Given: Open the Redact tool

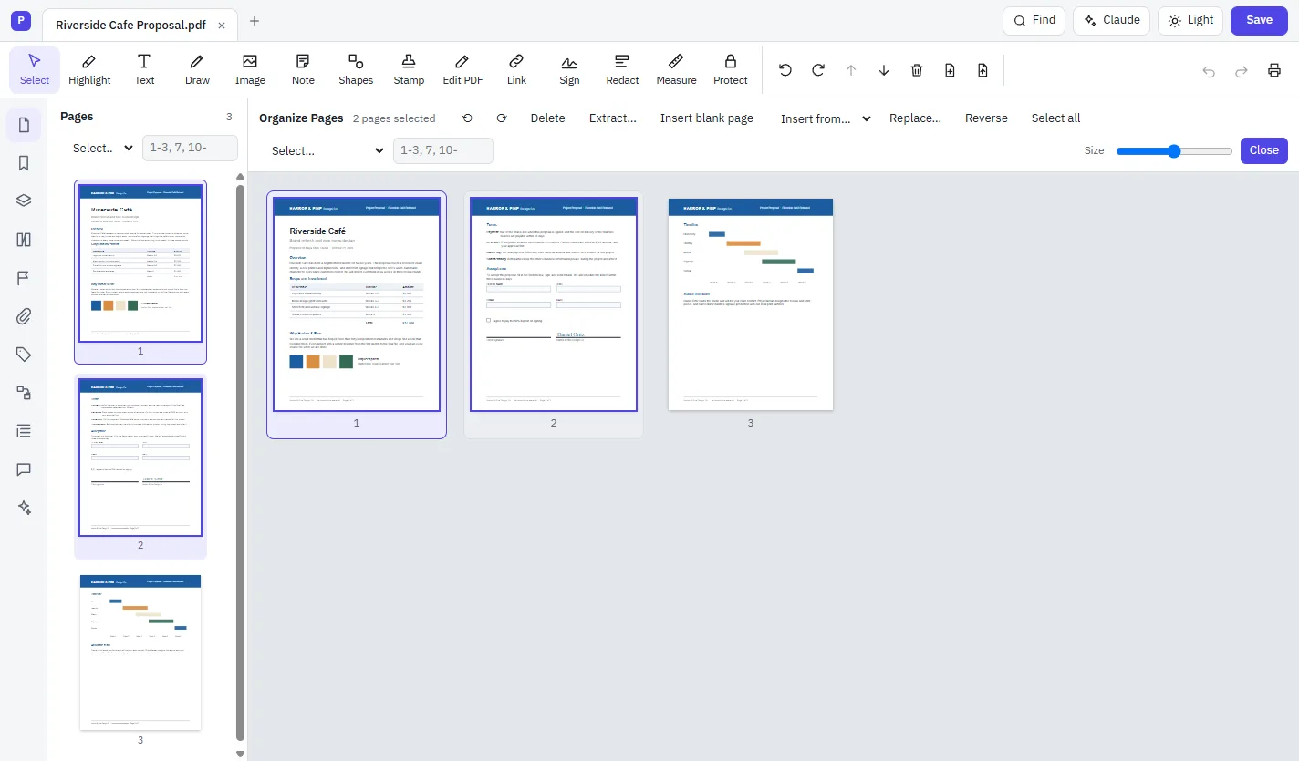Looking at the screenshot, I should [x=622, y=70].
